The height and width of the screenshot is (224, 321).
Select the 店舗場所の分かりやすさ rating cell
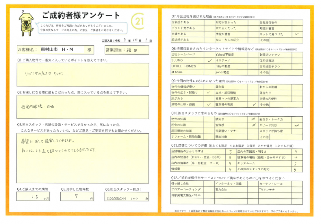click(230, 152)
